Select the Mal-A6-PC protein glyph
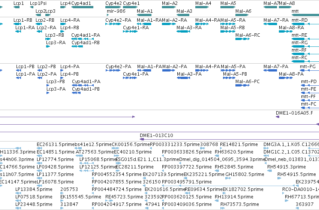 243,85
